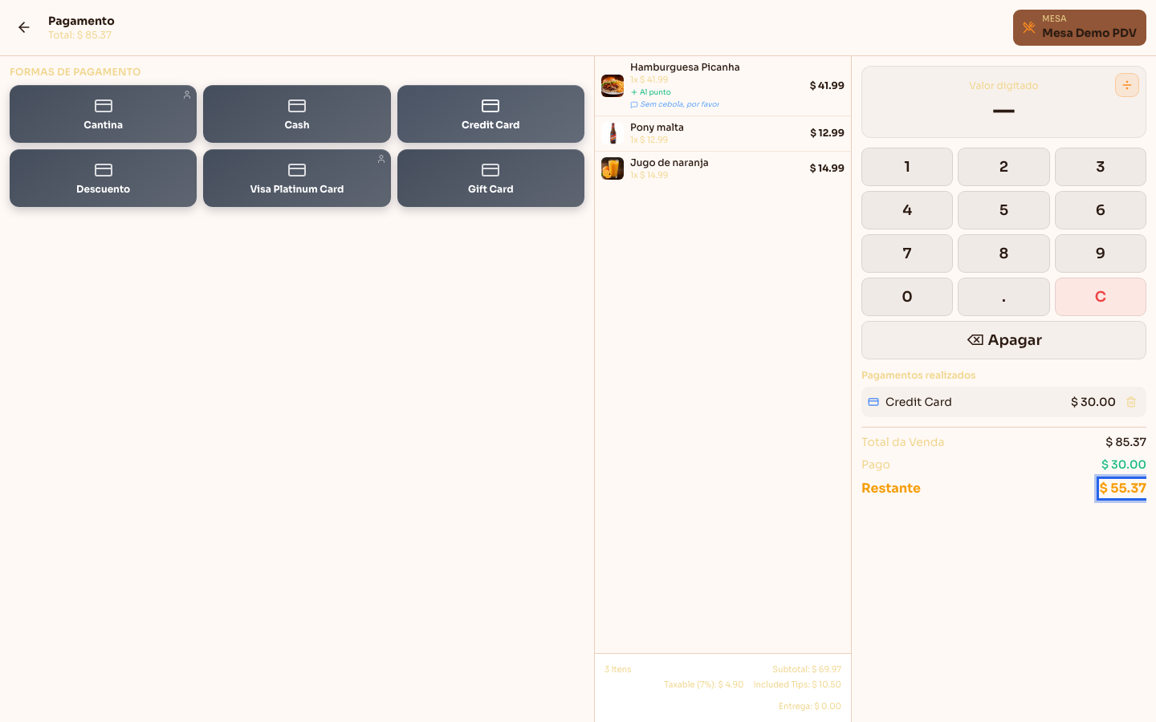Click the Subtotal $ 69.97 text
1156x722 pixels.
click(807, 669)
